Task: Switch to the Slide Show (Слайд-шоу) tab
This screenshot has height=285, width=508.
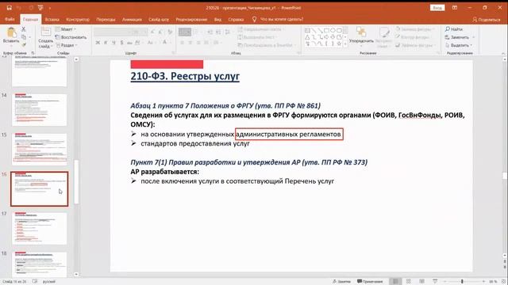Action: tap(159, 19)
